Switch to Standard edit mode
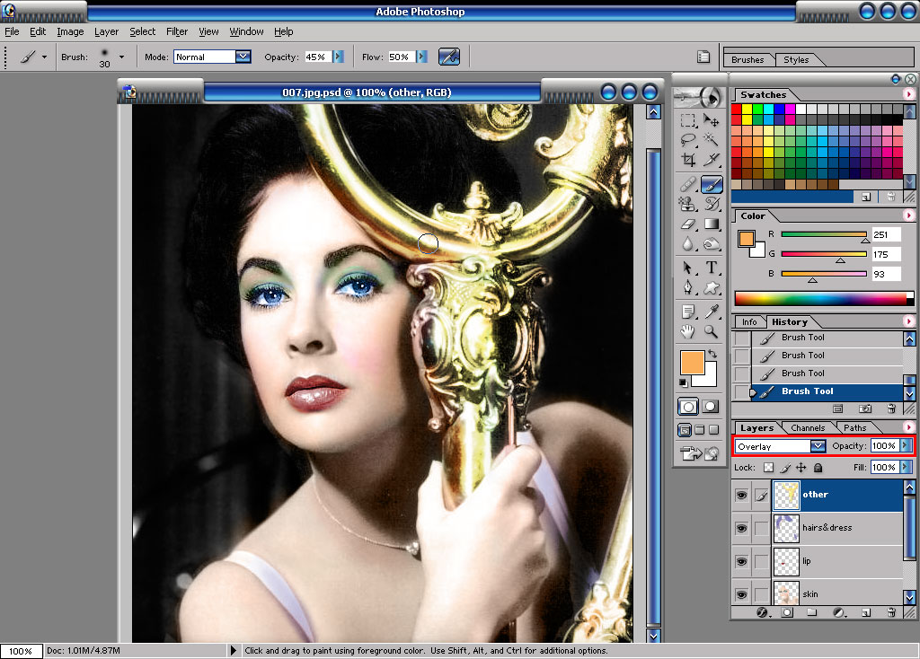The image size is (920, 659). 687,407
